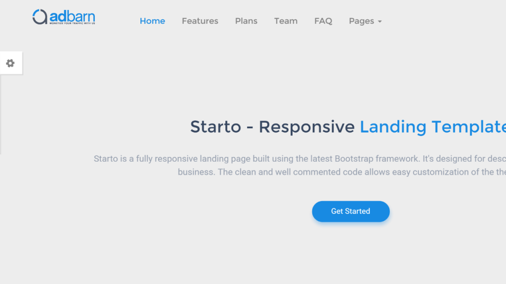
Task: Click the paragraph line starting 'Starto is a fully'
Action: pyautogui.click(x=300, y=159)
